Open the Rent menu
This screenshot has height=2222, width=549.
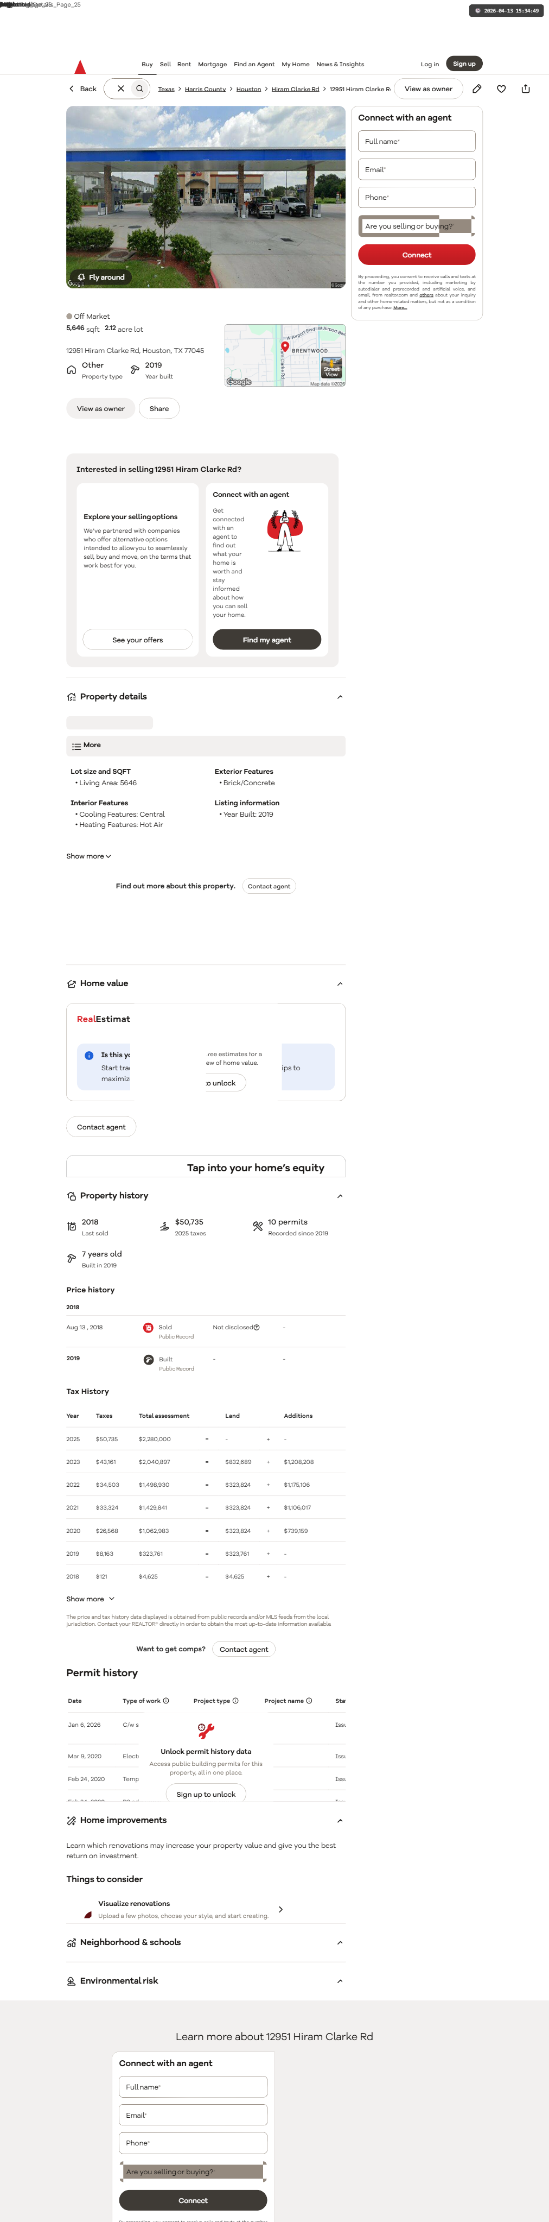coord(184,64)
